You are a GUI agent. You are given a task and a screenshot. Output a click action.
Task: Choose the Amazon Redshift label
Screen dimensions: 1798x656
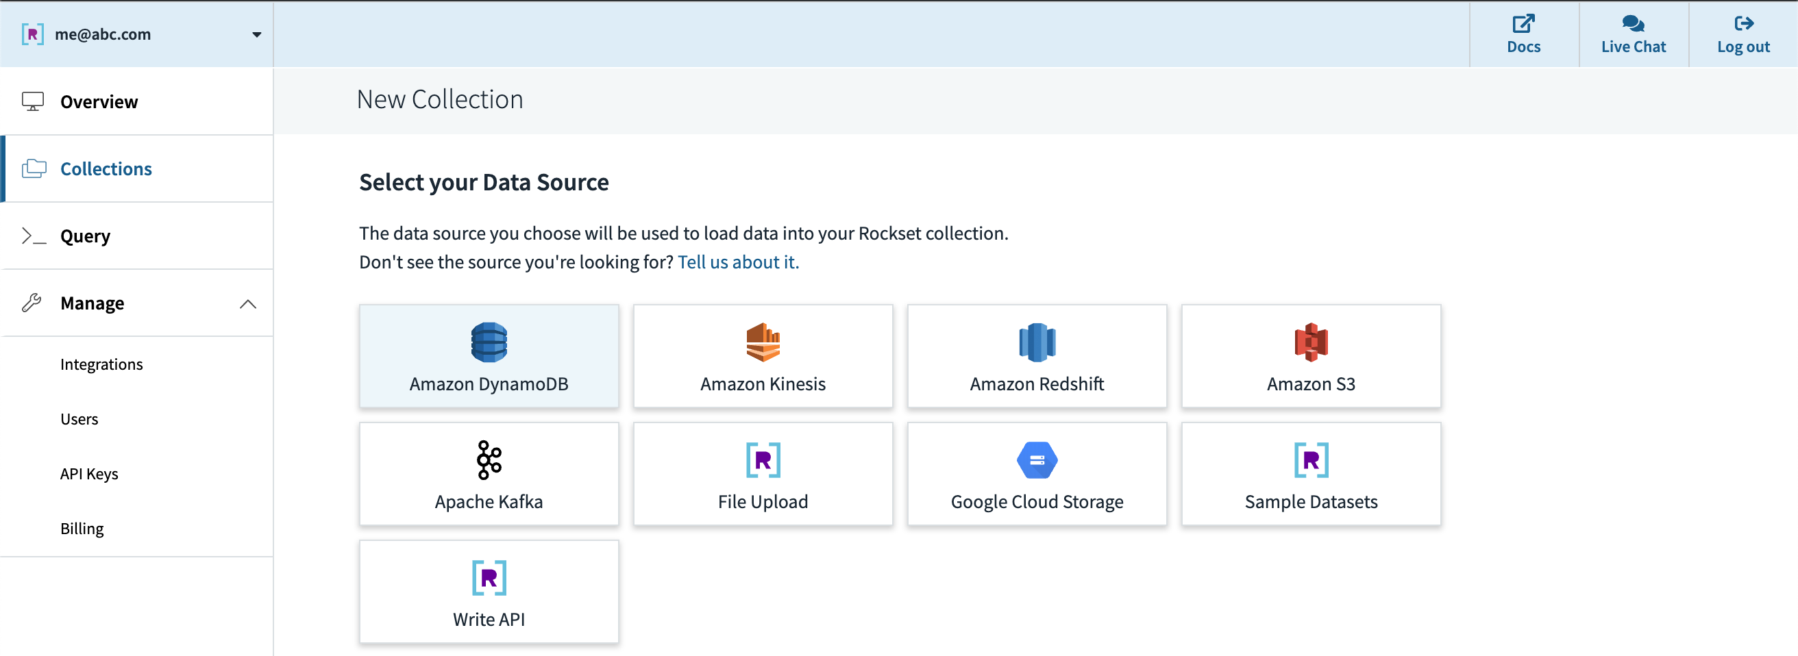[1037, 384]
